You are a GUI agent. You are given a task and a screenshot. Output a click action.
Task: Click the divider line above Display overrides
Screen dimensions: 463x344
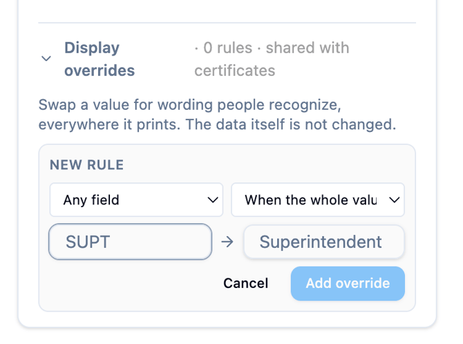pos(227,23)
